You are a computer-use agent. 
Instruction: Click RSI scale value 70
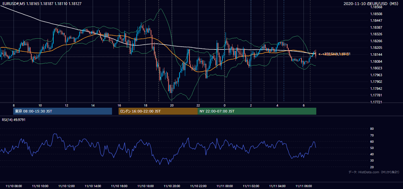click(372, 135)
